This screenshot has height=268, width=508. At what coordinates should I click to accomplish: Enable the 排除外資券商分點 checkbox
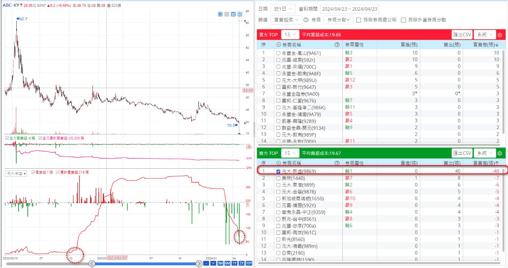[x=403, y=19]
